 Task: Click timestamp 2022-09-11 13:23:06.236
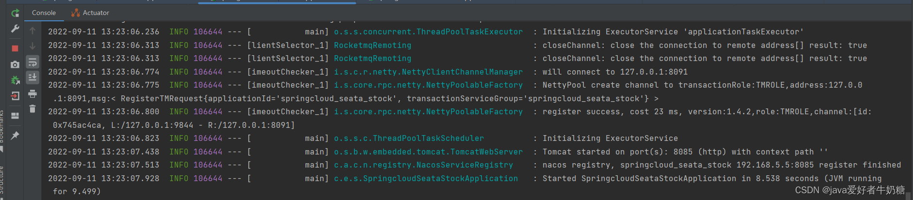pyautogui.click(x=103, y=32)
